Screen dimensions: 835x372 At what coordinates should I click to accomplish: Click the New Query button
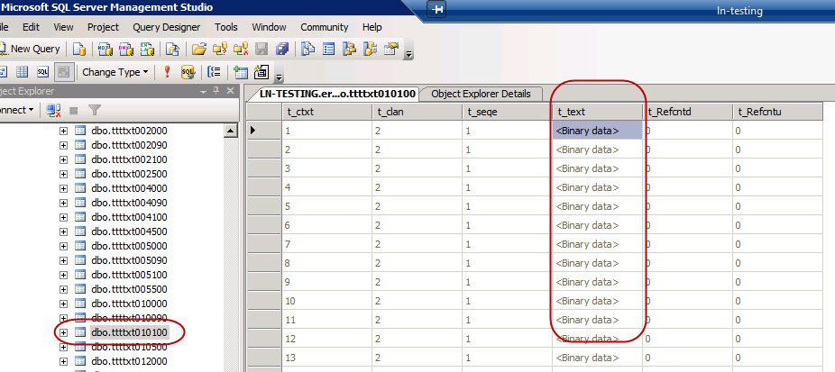coord(29,49)
